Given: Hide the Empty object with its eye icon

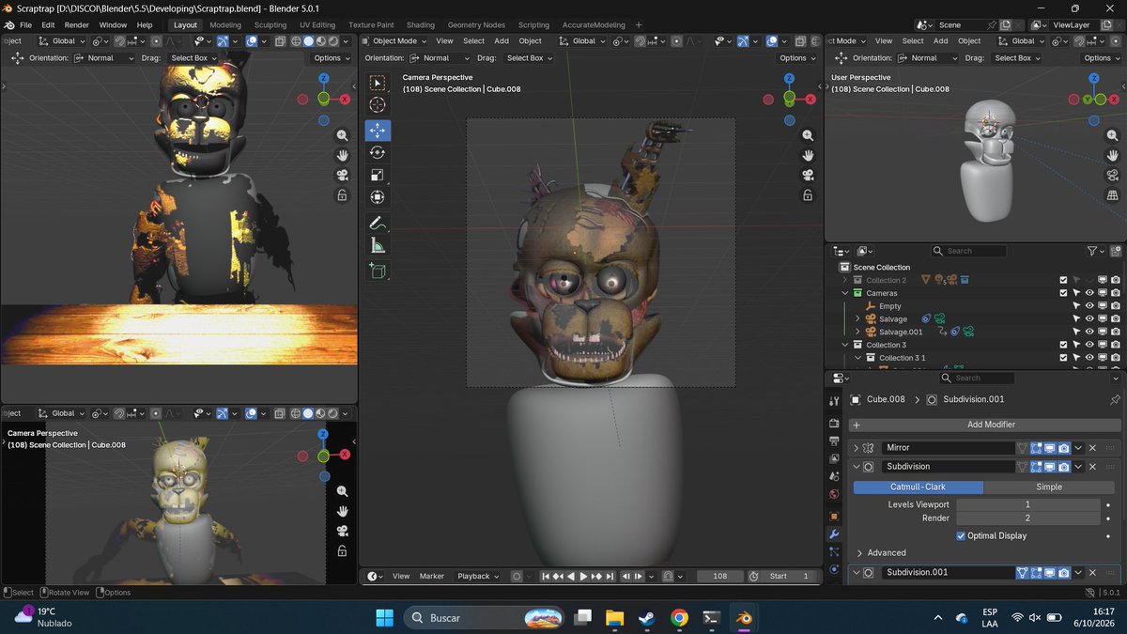Looking at the screenshot, I should click(x=1089, y=306).
